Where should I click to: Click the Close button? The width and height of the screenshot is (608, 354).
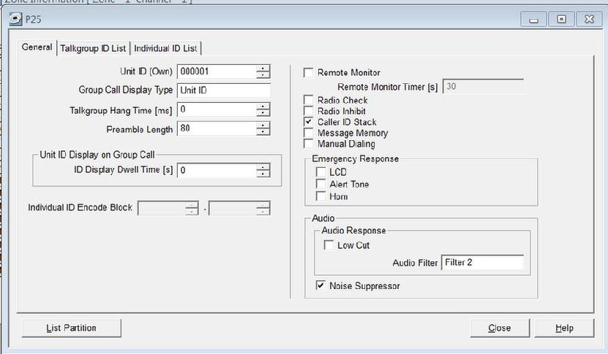[x=500, y=328]
